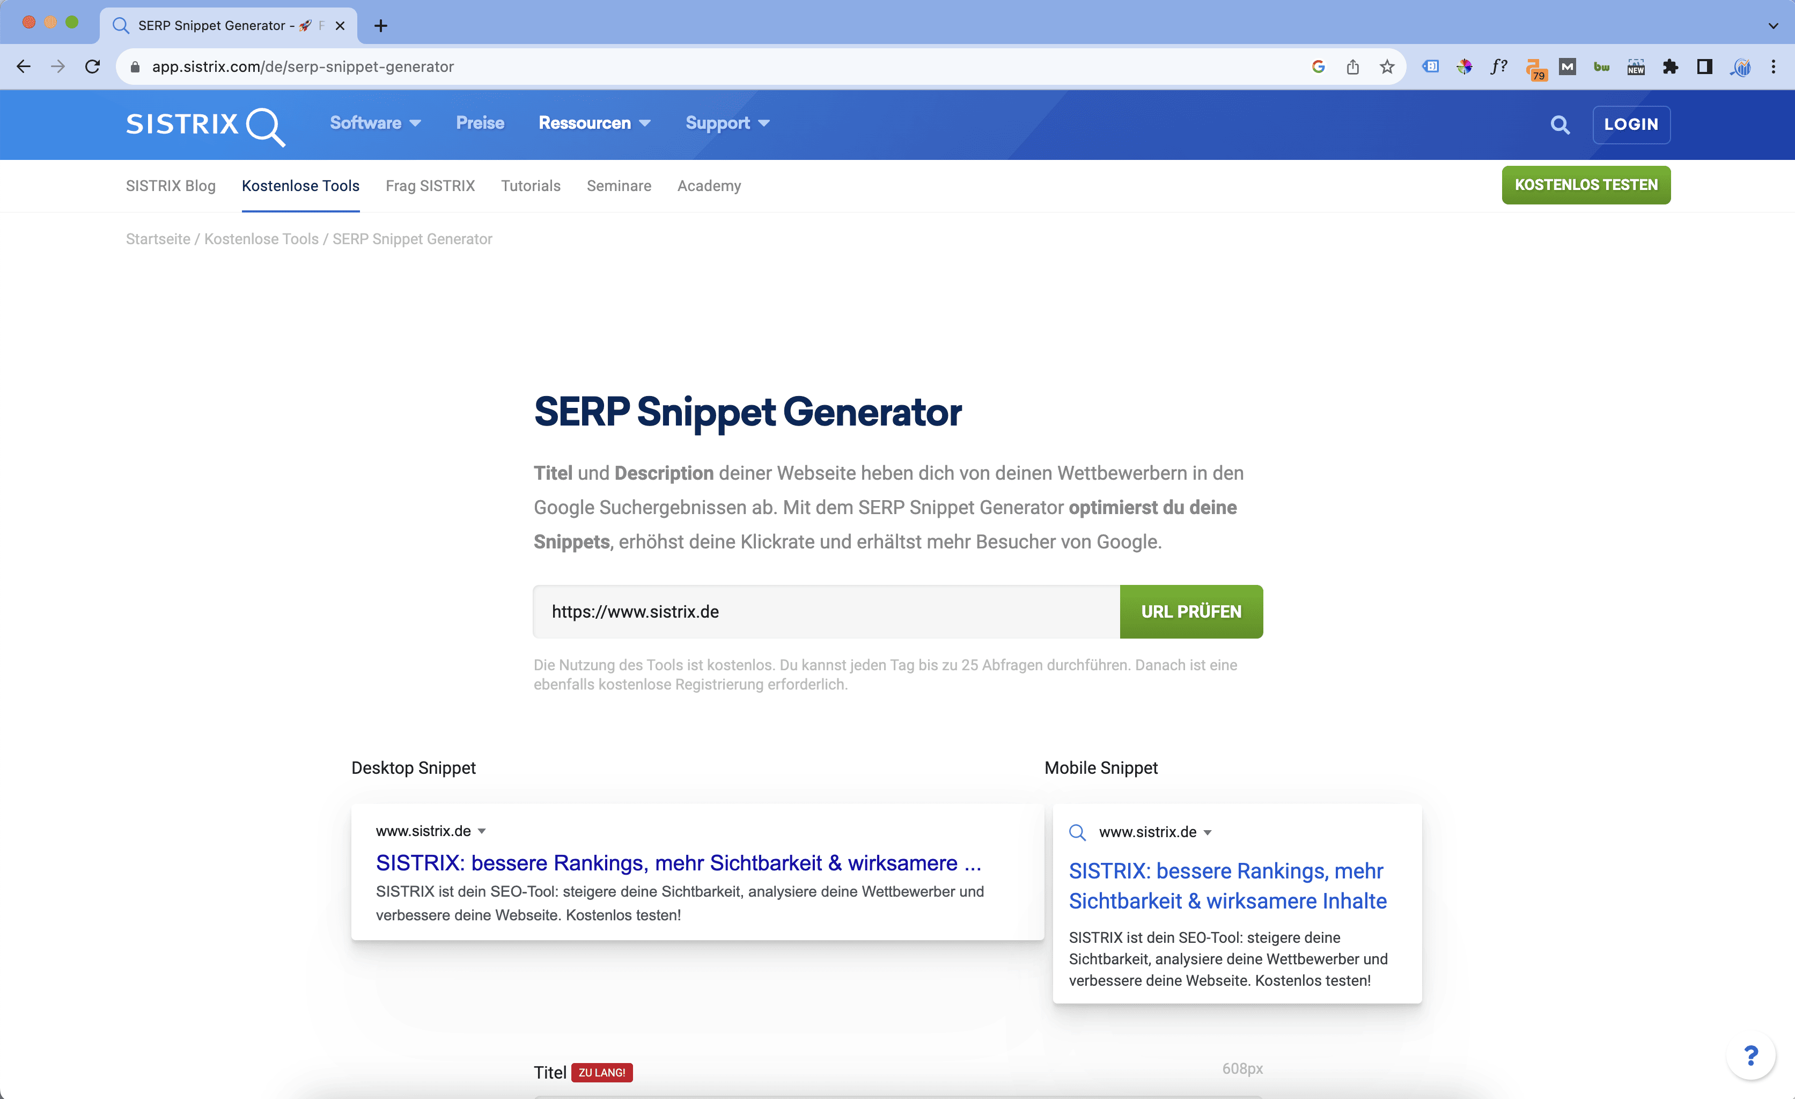Open the Frag SISTRIX tab

(x=430, y=186)
